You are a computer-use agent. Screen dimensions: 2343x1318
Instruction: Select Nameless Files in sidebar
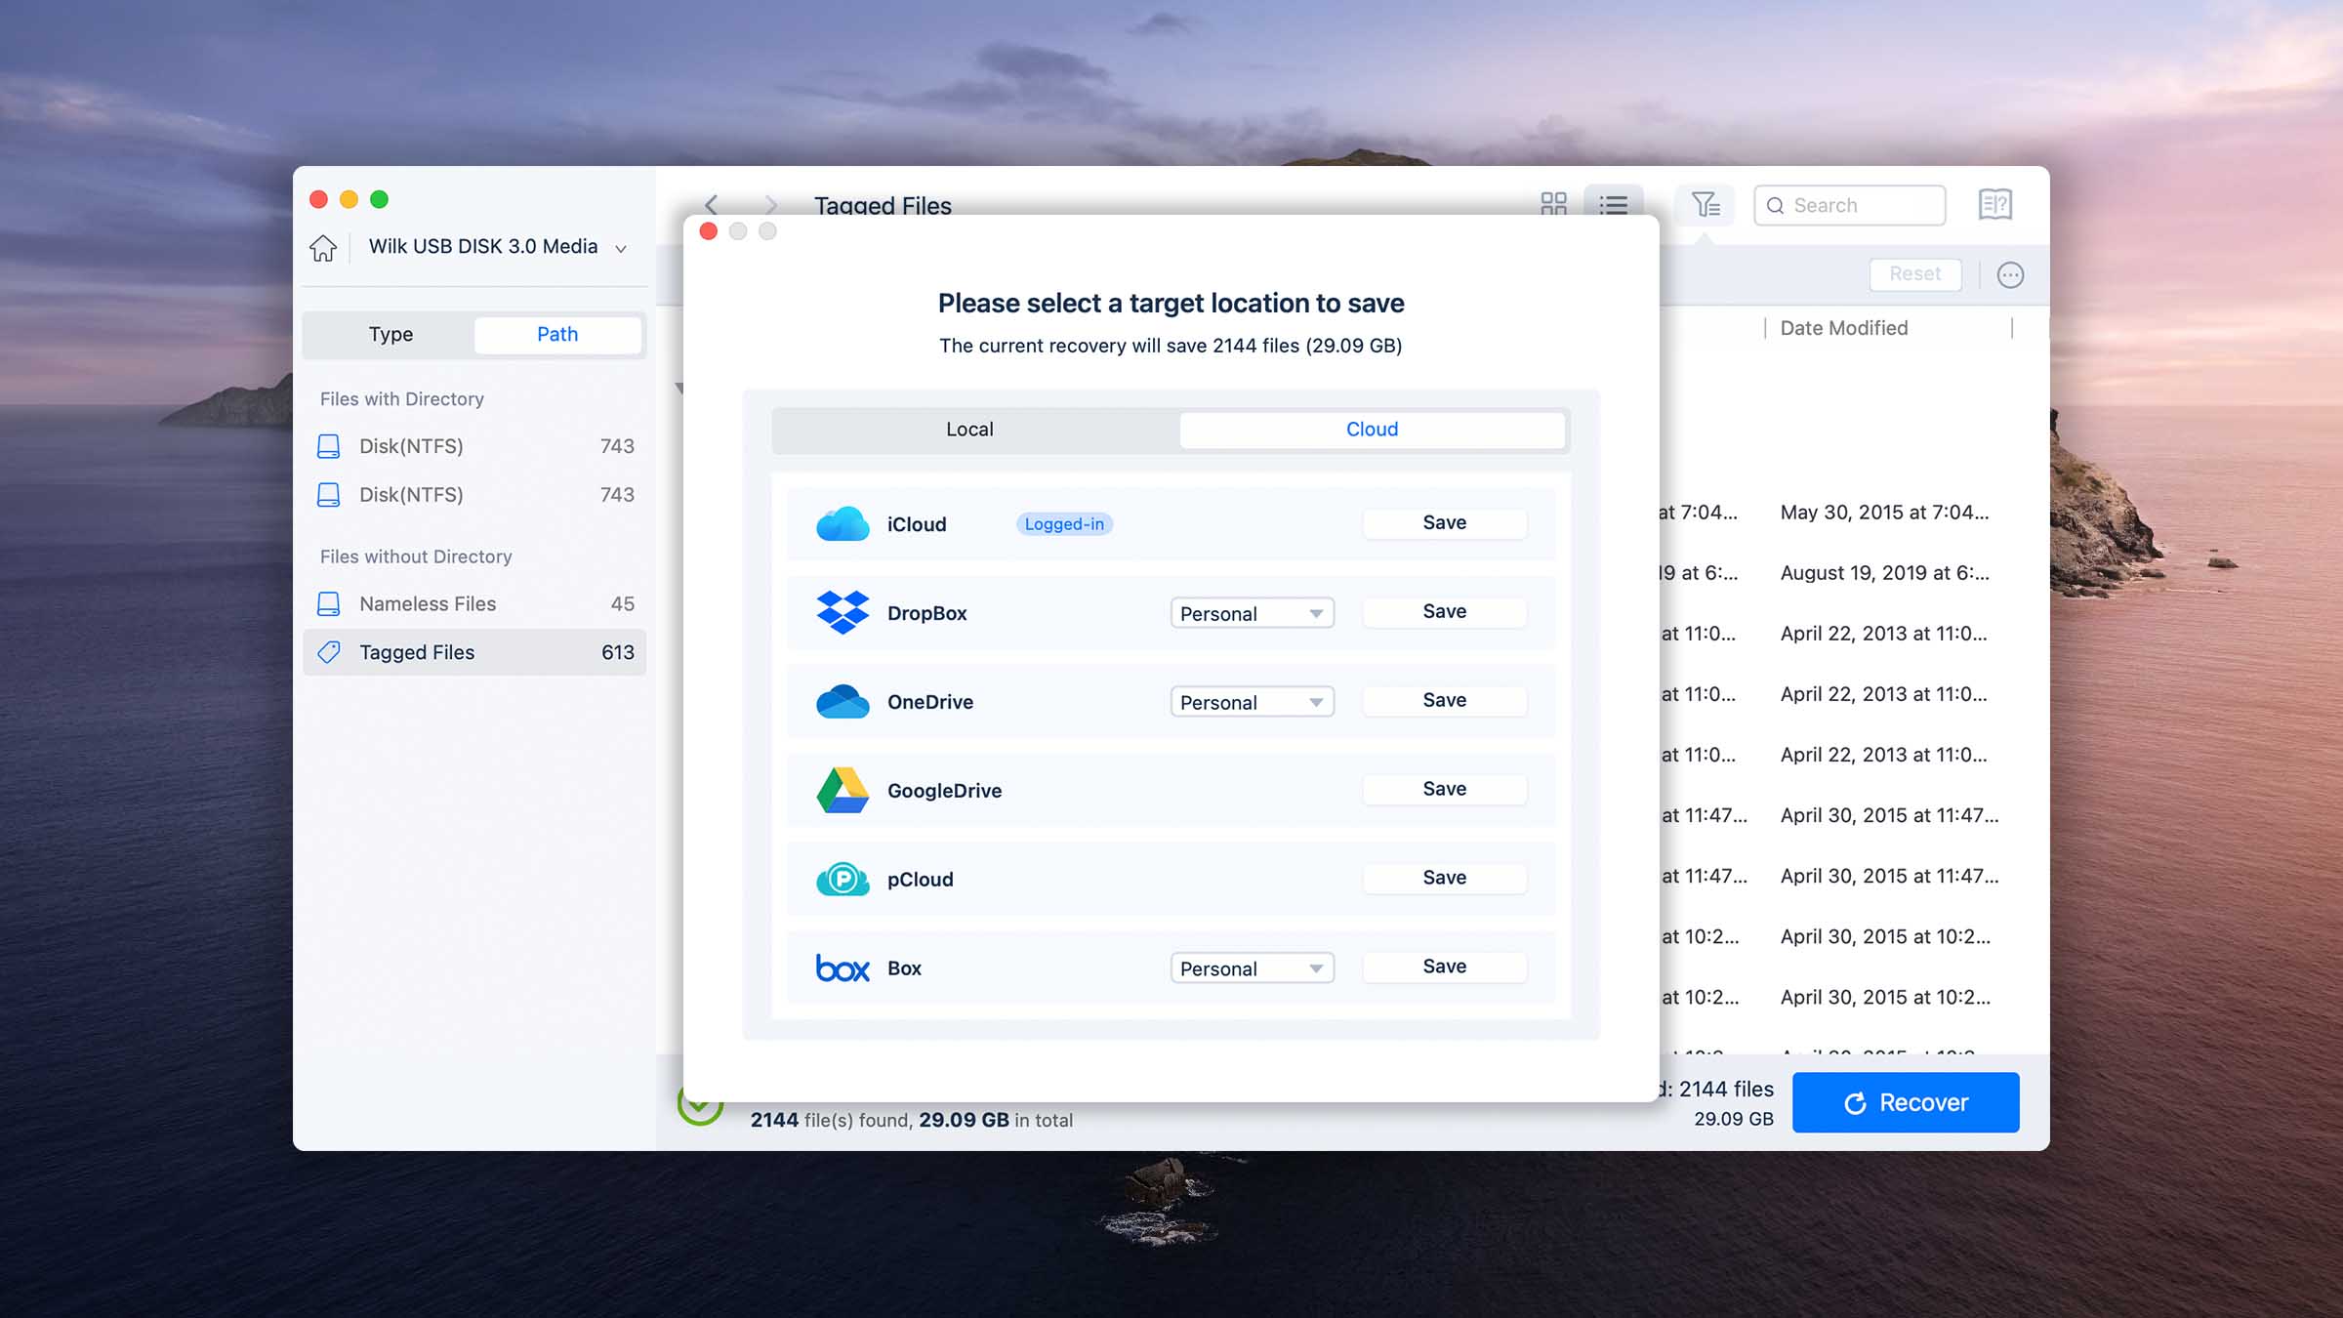tap(475, 603)
